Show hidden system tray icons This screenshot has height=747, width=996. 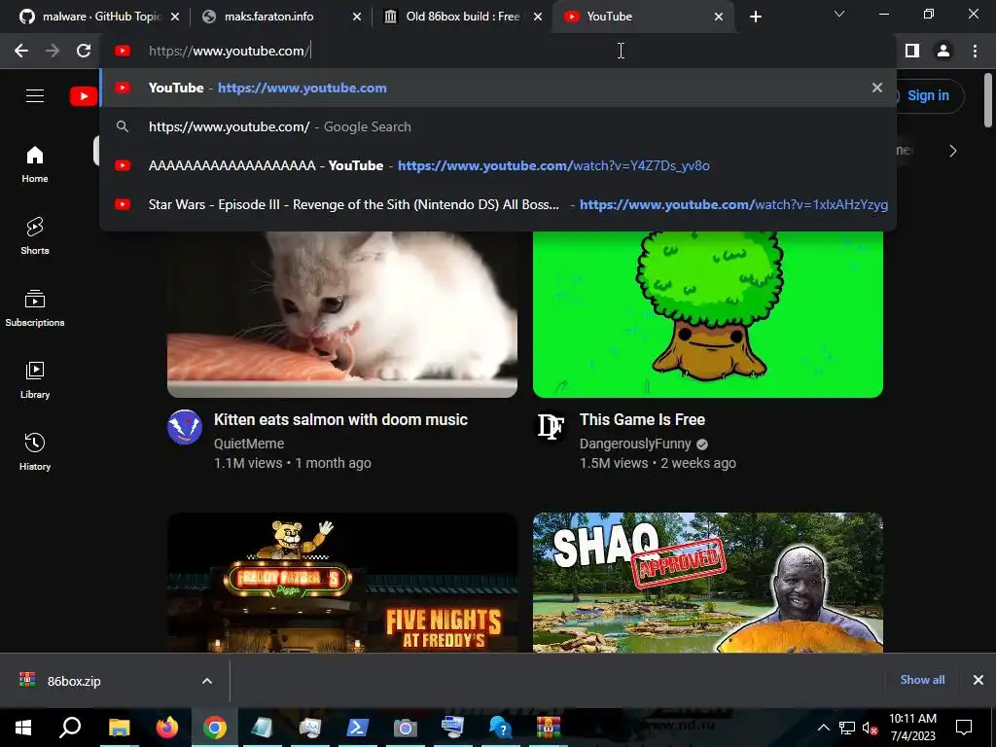tap(823, 728)
